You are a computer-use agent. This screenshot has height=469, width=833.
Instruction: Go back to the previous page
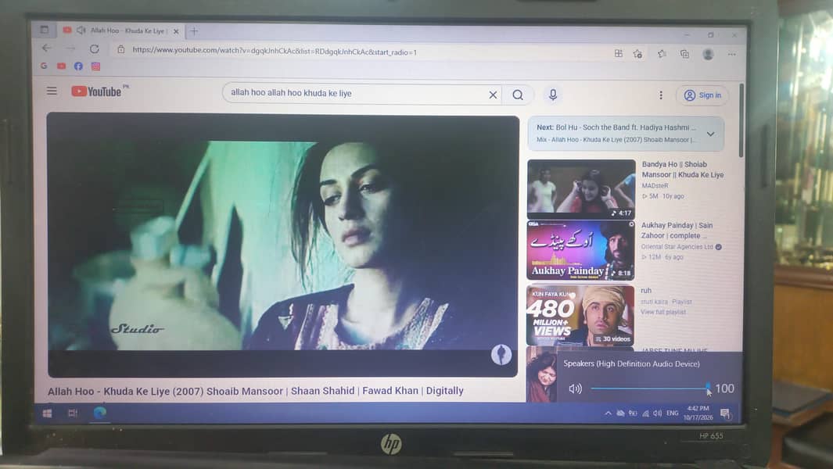pos(46,48)
